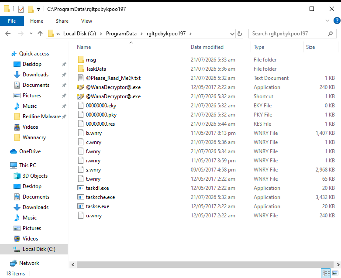
Task: Select the b.wnry file
Action: tap(94, 133)
